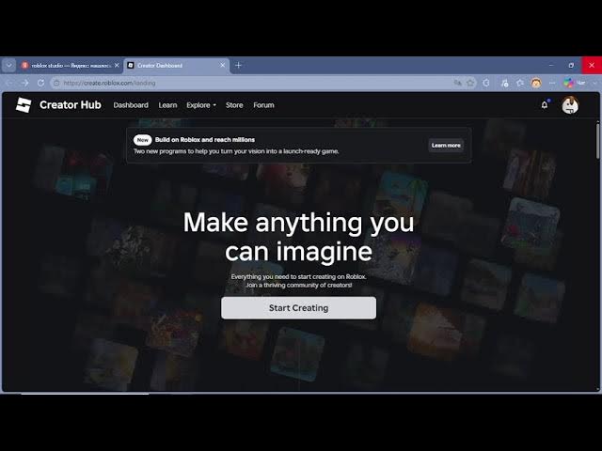
Task: Click 'Join a thriving community of creators!' text
Action: tap(299, 286)
